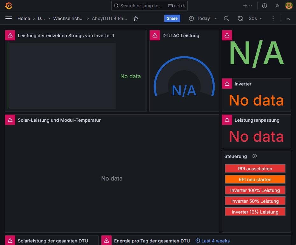
Task: Expand the plus new item dropdown
Action: point(247,6)
